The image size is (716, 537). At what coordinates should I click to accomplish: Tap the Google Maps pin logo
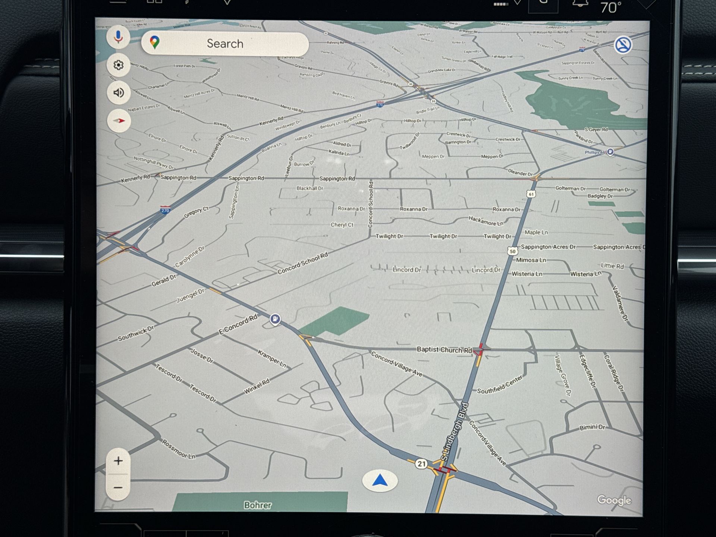pyautogui.click(x=155, y=43)
